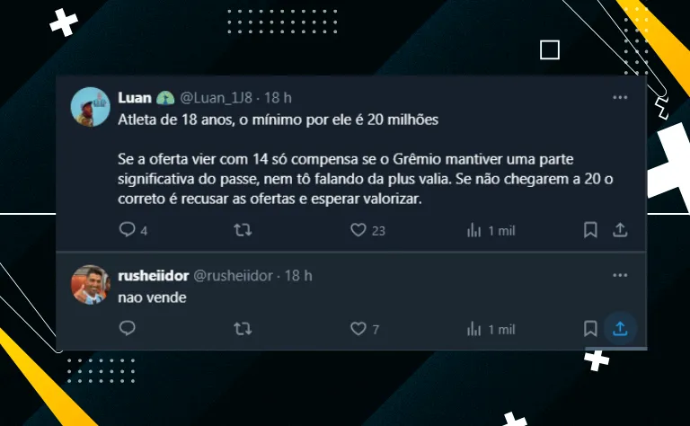690x426 pixels.
Task: Open the @rusheiidor handle link
Action: (x=234, y=276)
